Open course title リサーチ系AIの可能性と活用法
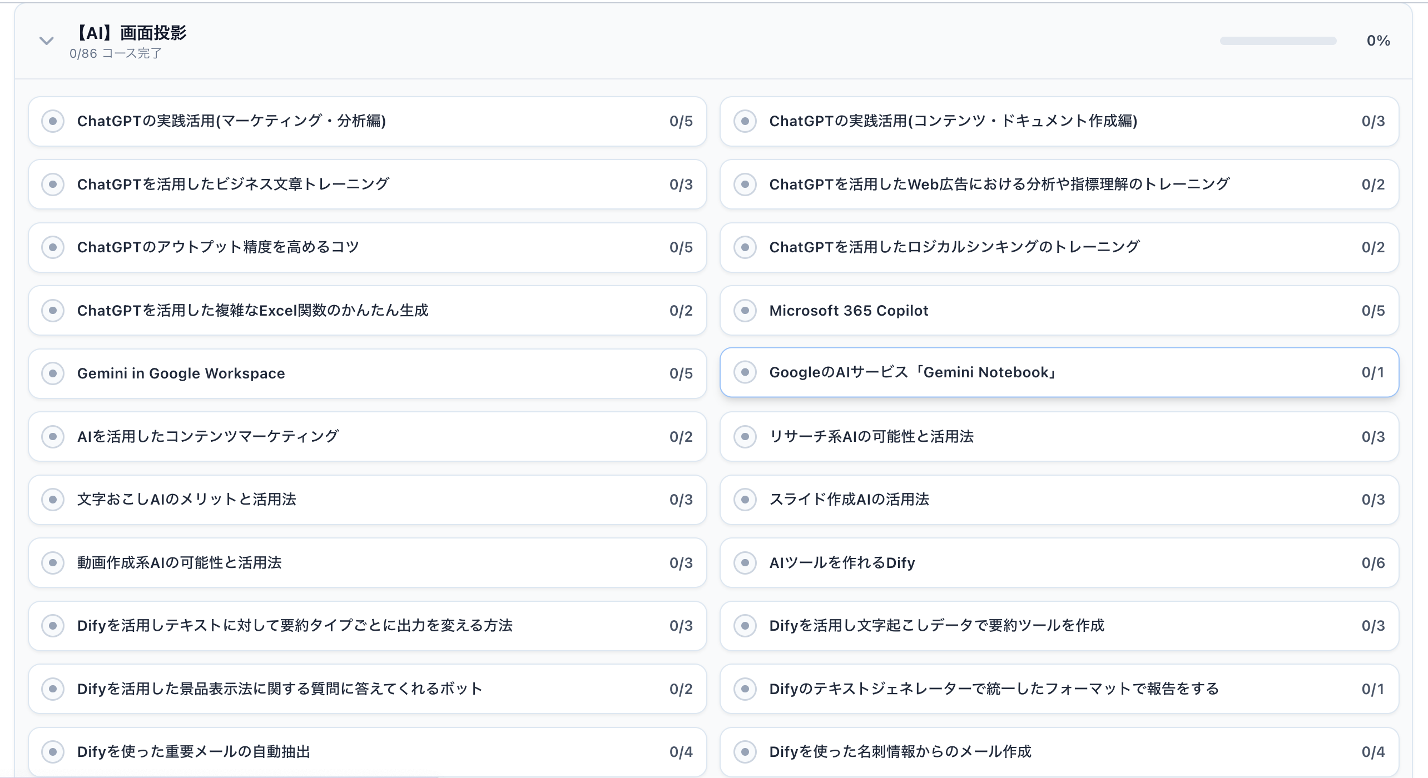The image size is (1428, 778). click(x=871, y=436)
